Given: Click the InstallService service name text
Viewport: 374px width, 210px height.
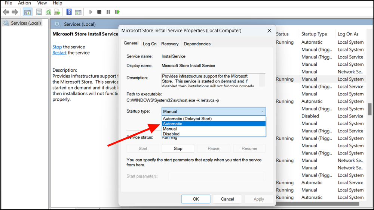Looking at the screenshot, I should [174, 56].
